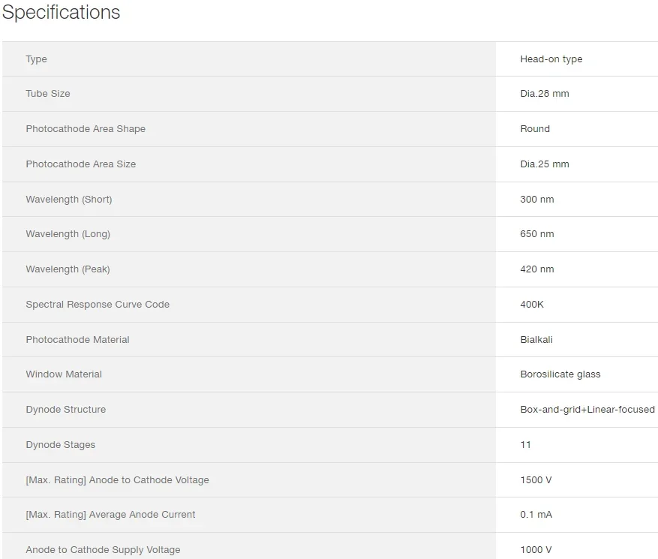Image resolution: width=658 pixels, height=559 pixels.
Task: Select the Photocathode Area Shape label
Action: [86, 129]
